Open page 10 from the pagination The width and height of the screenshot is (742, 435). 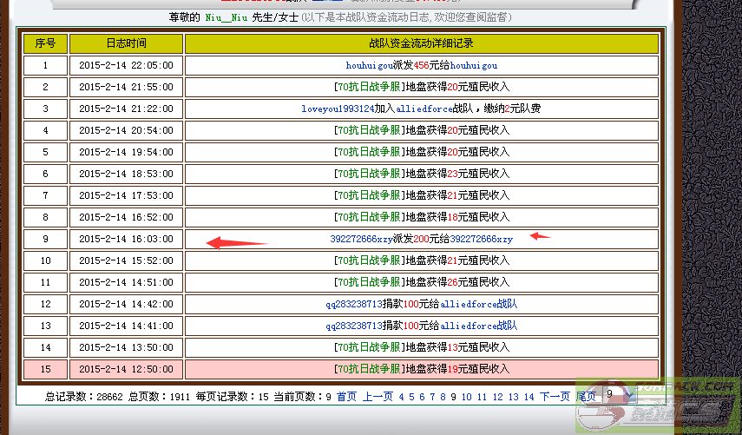tap(466, 397)
